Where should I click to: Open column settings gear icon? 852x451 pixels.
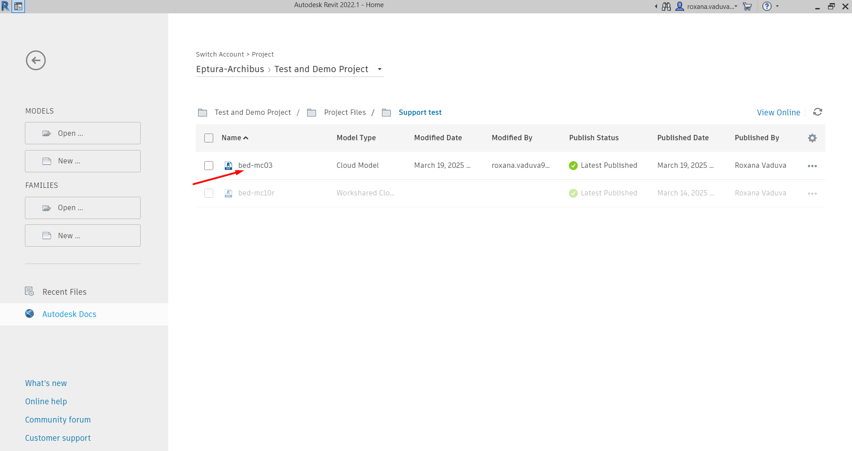point(812,138)
